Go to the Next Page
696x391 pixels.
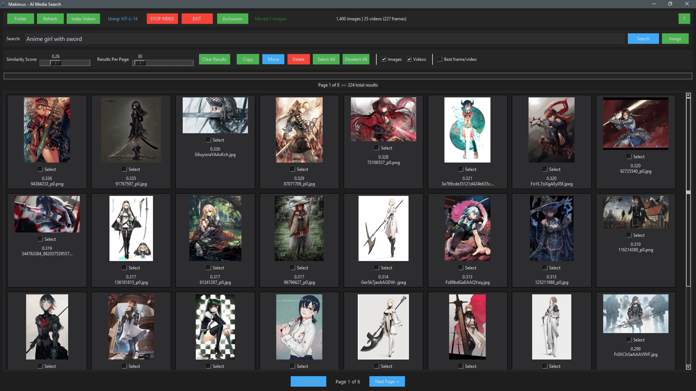click(x=387, y=381)
